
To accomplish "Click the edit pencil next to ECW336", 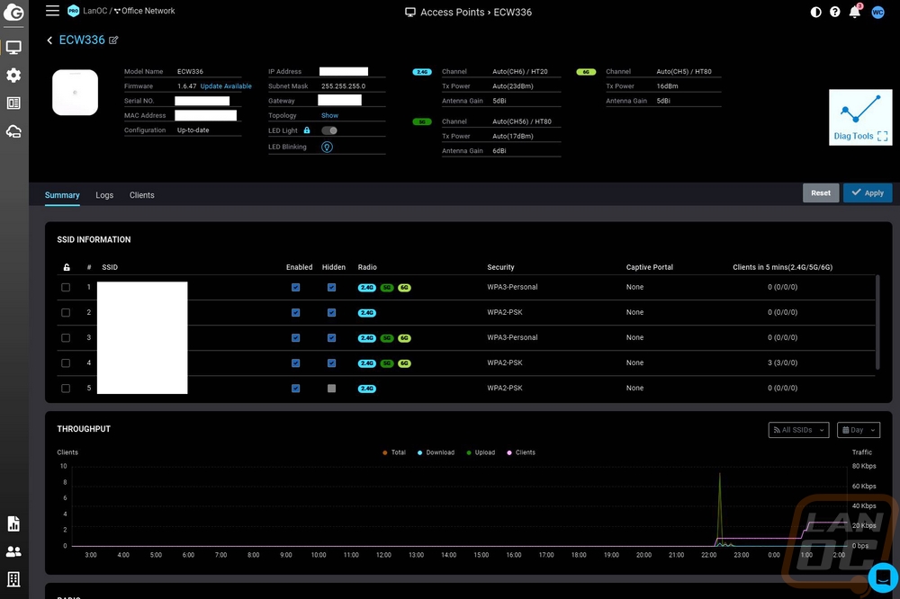I will click(x=113, y=40).
